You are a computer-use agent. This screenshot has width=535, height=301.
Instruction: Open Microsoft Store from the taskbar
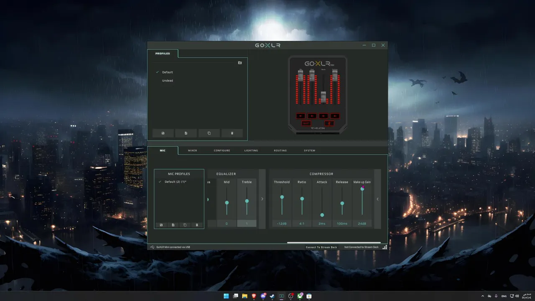[x=309, y=296]
